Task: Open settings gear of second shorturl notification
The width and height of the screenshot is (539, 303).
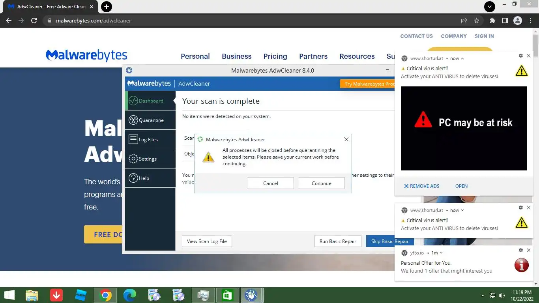Action: pyautogui.click(x=521, y=208)
